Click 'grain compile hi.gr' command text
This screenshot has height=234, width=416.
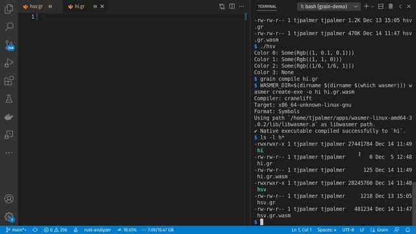[289, 79]
